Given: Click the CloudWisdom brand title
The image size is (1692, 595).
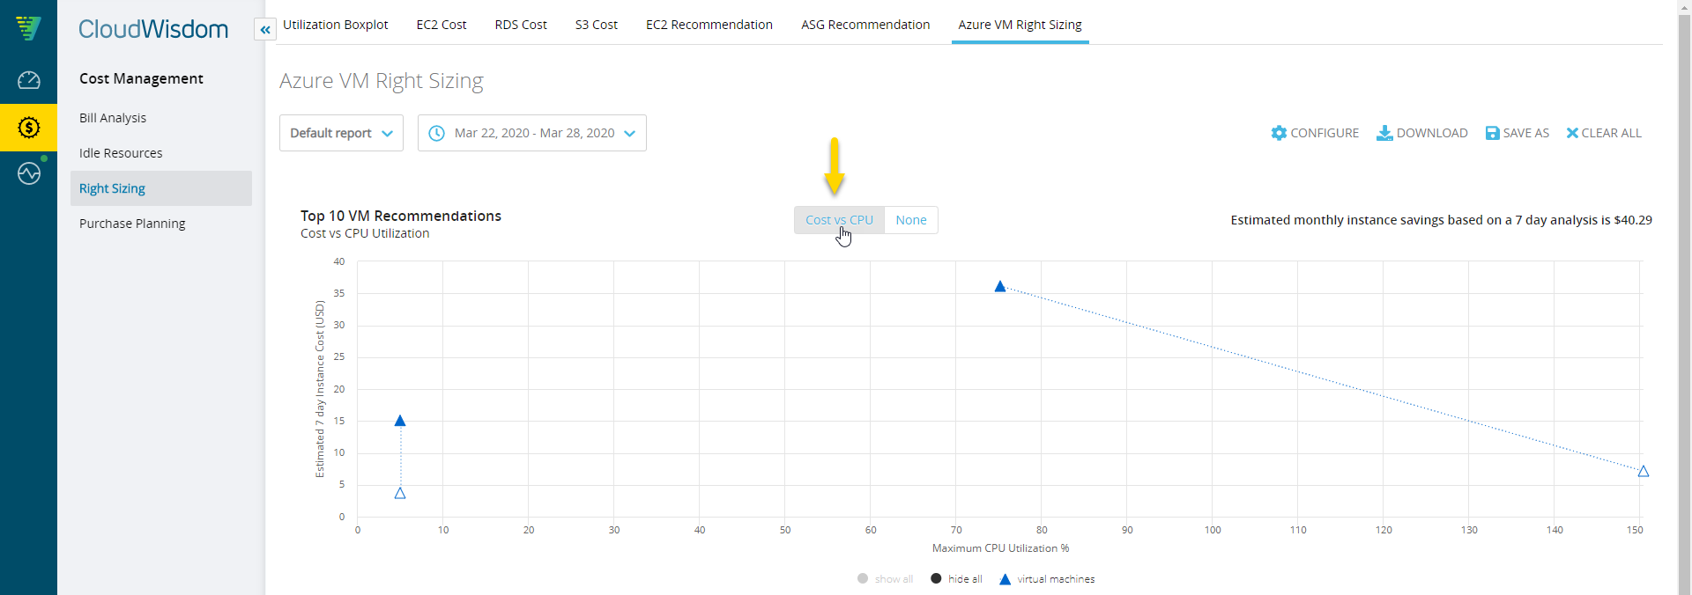Looking at the screenshot, I should tap(153, 29).
